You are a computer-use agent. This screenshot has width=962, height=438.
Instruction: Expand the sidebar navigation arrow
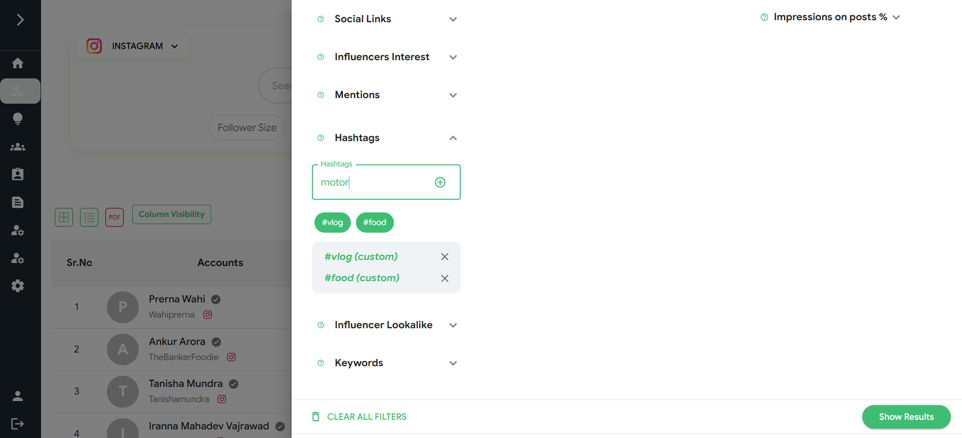pos(20,20)
